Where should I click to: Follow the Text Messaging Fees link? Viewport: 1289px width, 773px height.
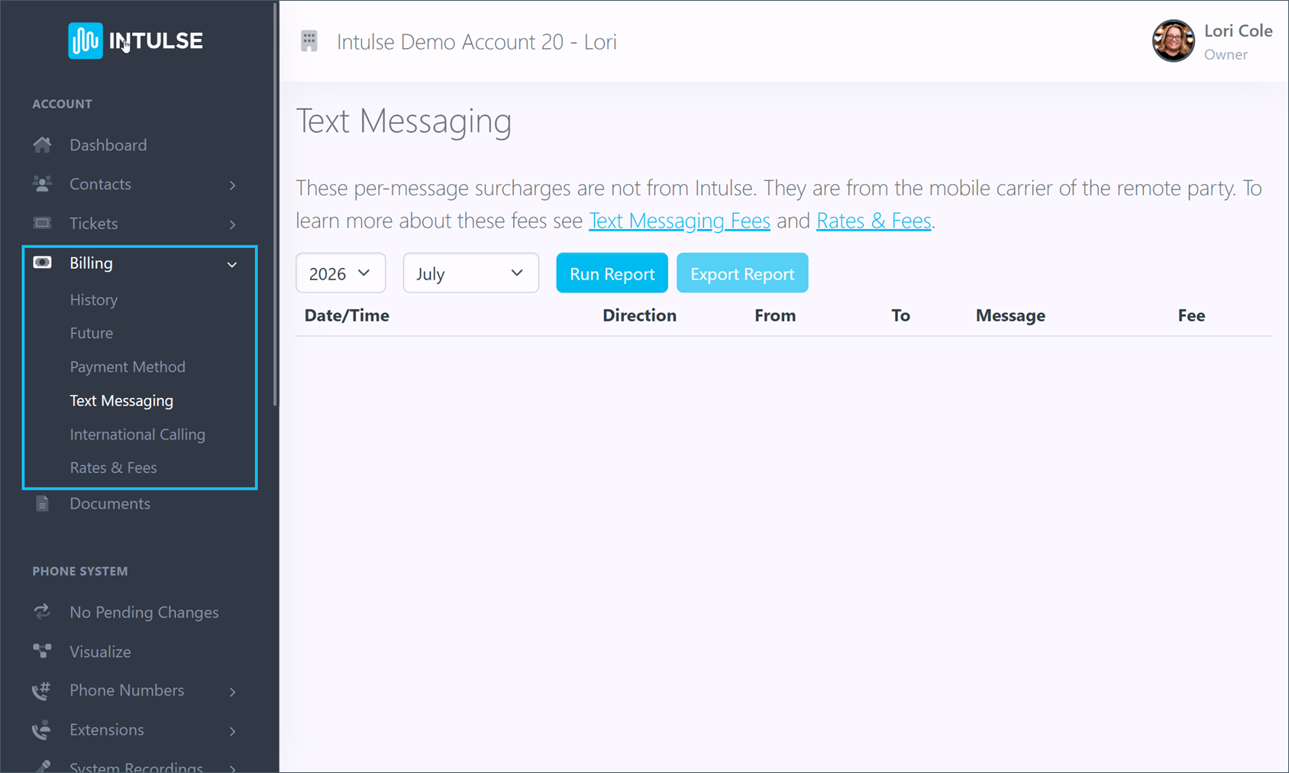(680, 221)
